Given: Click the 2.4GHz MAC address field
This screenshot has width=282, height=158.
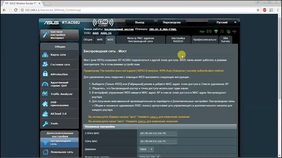Looking at the screenshot, I should (x=158, y=133).
